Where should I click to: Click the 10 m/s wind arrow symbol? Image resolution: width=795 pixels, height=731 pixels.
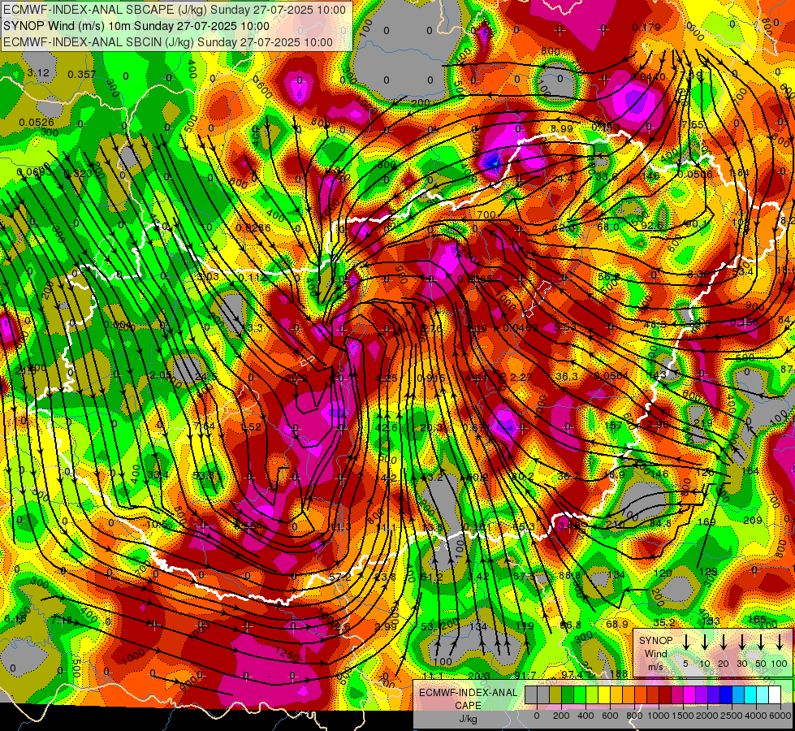point(705,642)
